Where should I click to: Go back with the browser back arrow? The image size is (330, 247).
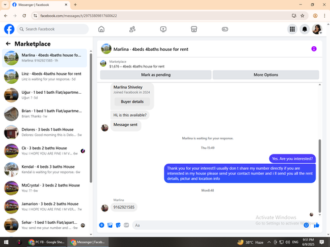[x=6, y=16]
